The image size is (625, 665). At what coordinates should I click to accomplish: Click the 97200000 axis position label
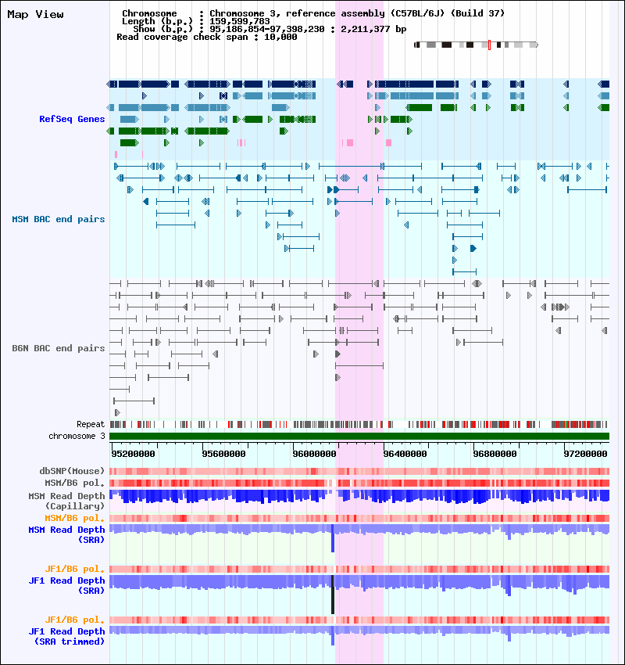[585, 454]
